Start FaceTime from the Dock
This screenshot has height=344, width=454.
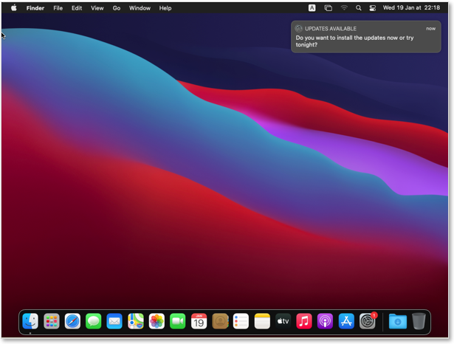pyautogui.click(x=177, y=321)
